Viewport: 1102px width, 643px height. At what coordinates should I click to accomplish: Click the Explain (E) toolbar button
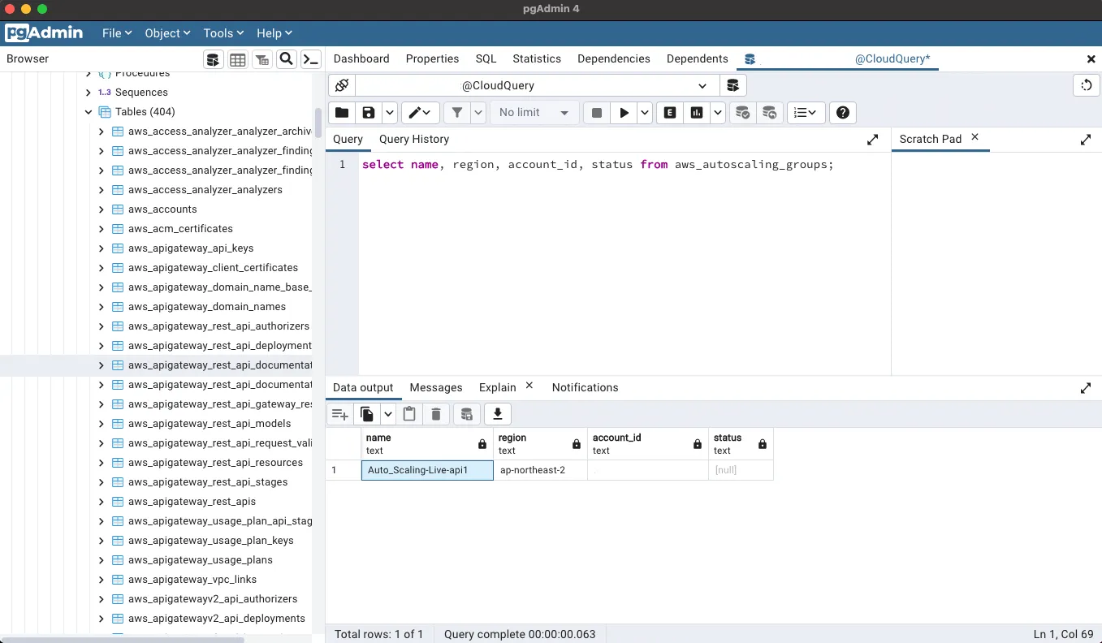pos(670,113)
